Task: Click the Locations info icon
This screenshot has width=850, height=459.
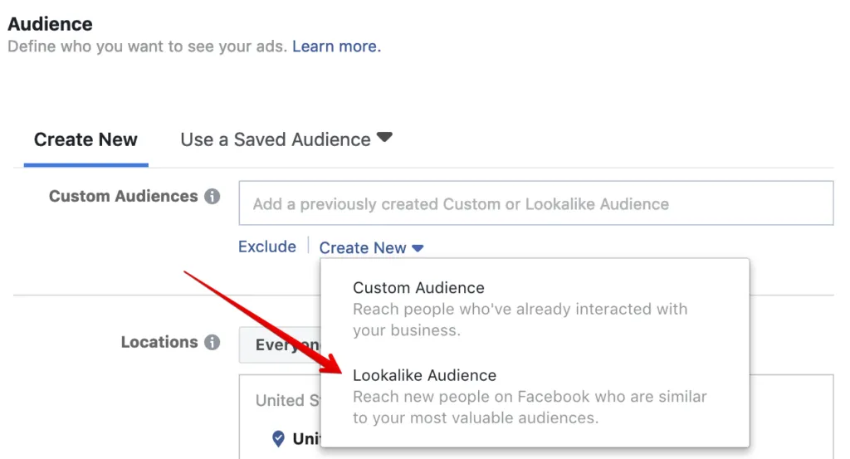Action: pyautogui.click(x=212, y=342)
